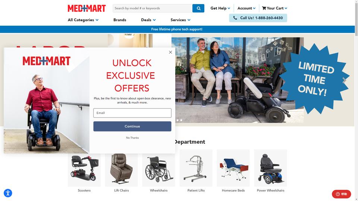The width and height of the screenshot is (358, 201).
Task: Expand the Get Help menu
Action: pyautogui.click(x=220, y=8)
